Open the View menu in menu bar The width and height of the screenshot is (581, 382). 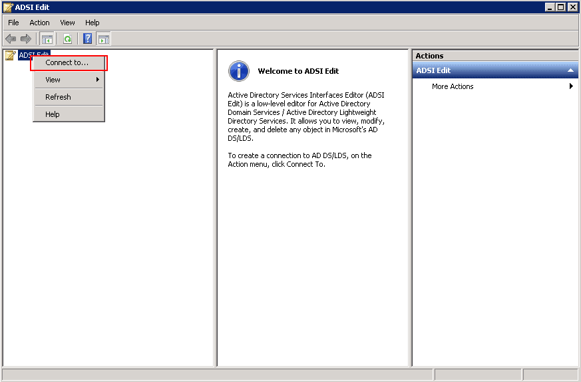point(67,23)
